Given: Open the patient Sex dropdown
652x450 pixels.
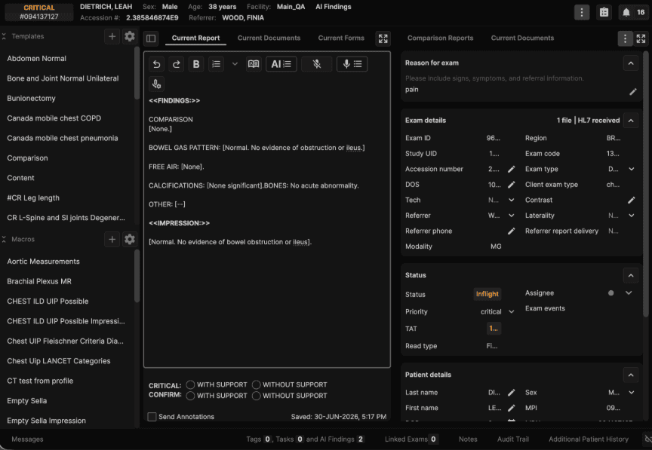Looking at the screenshot, I should click(x=632, y=393).
